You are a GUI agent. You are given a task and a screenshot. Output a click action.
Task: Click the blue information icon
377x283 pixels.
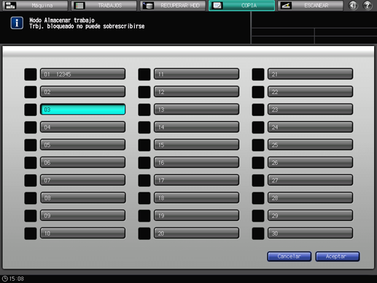tap(17, 23)
